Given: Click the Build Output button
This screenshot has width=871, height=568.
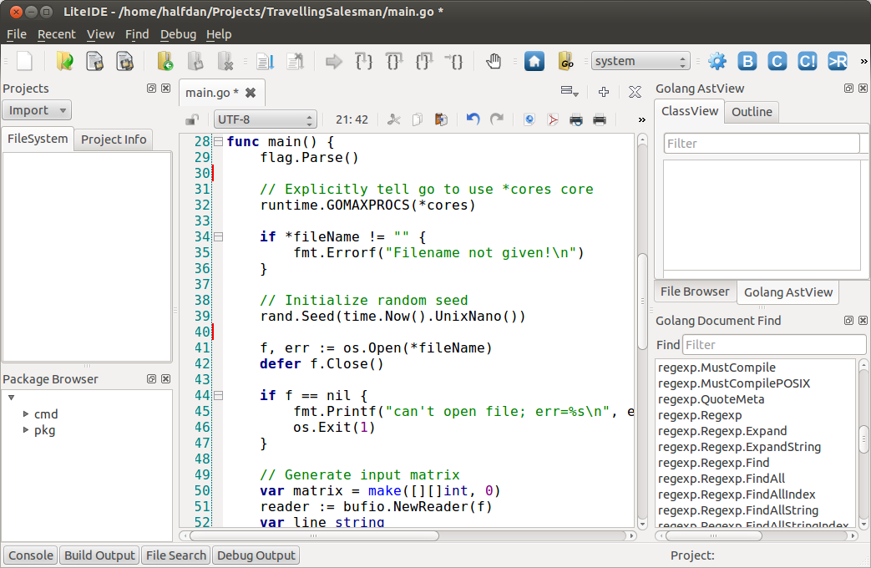Looking at the screenshot, I should [x=99, y=555].
